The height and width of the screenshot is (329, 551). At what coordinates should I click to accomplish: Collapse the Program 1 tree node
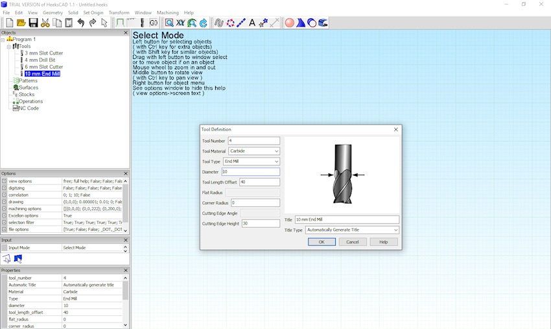click(3, 40)
